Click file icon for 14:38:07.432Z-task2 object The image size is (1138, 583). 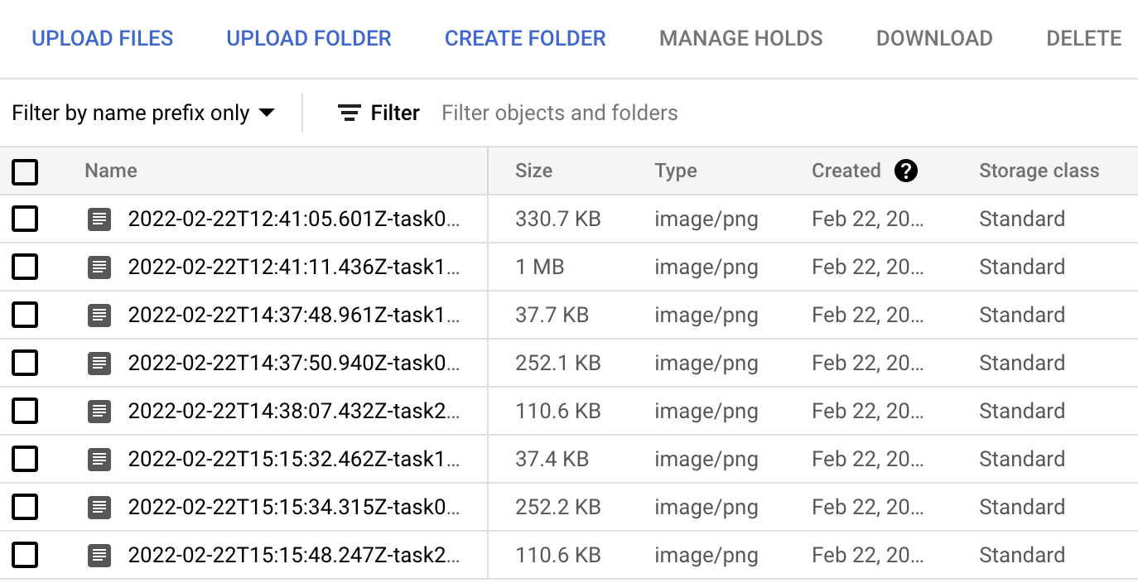[99, 412]
